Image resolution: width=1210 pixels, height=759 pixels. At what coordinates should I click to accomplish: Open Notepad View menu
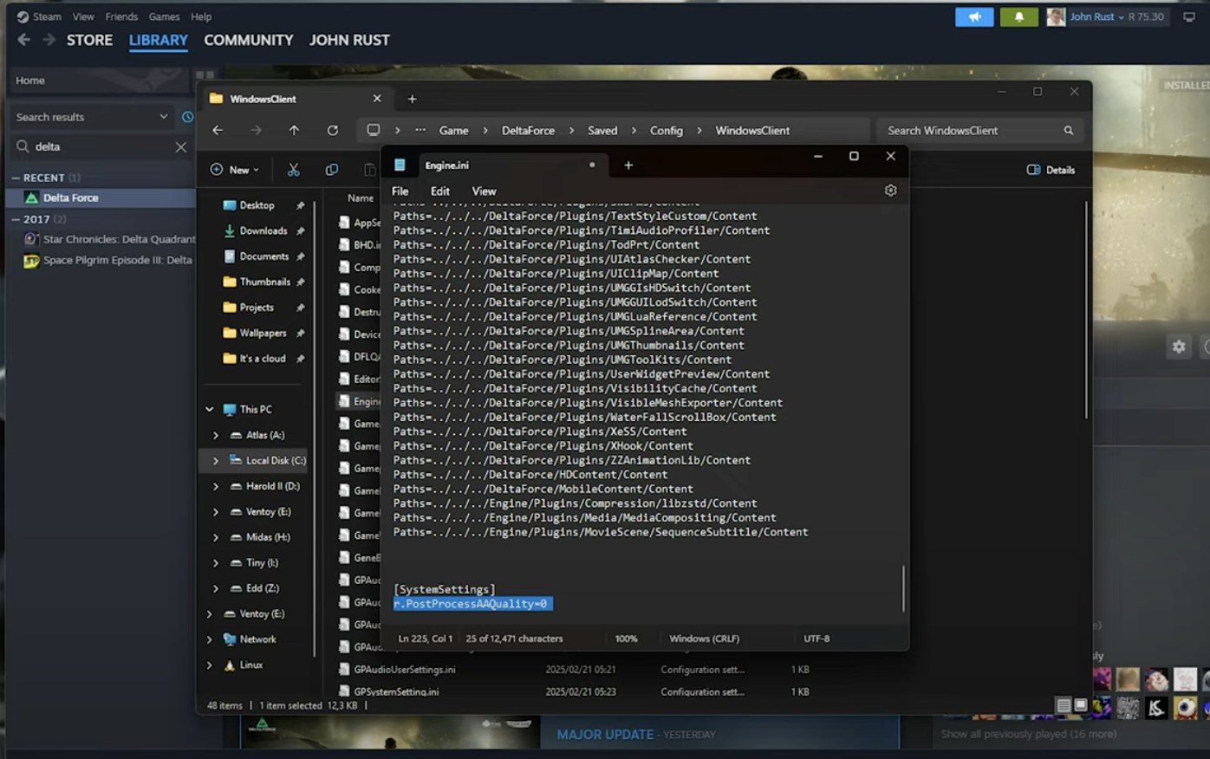[484, 191]
